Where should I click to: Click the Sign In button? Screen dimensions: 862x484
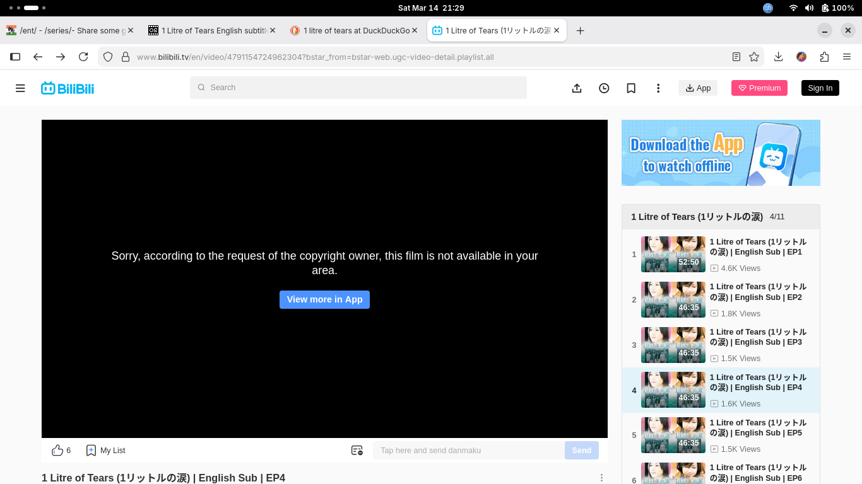tap(820, 88)
